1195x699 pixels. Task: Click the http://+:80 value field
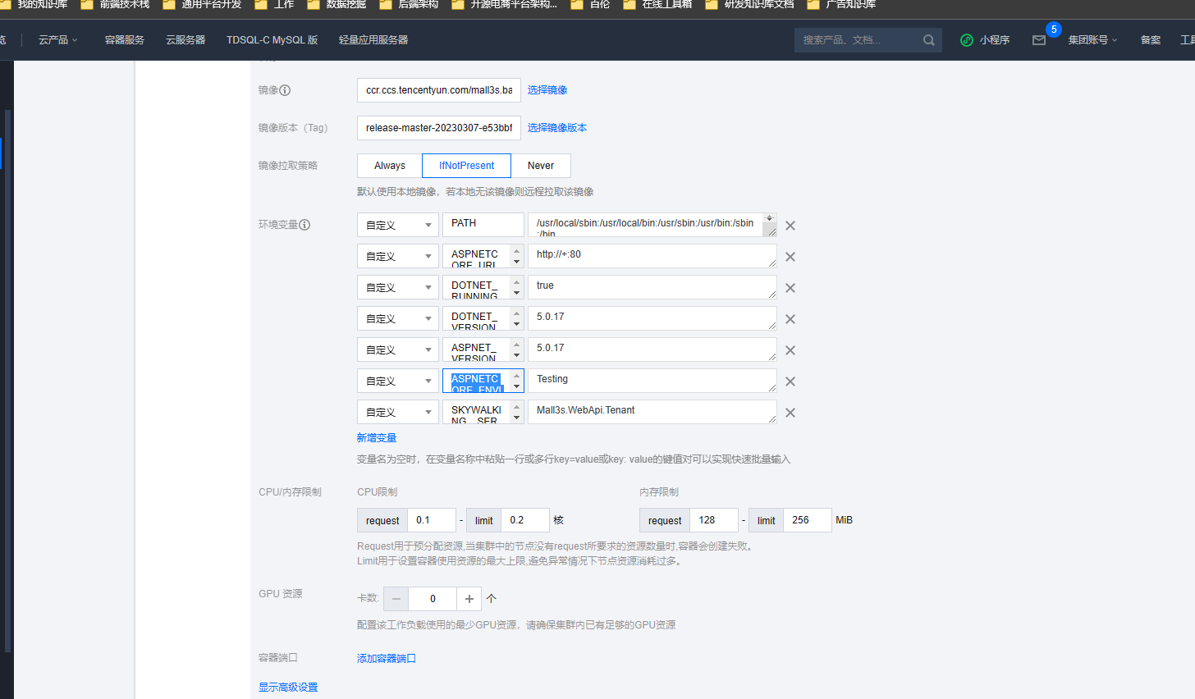pyautogui.click(x=652, y=256)
